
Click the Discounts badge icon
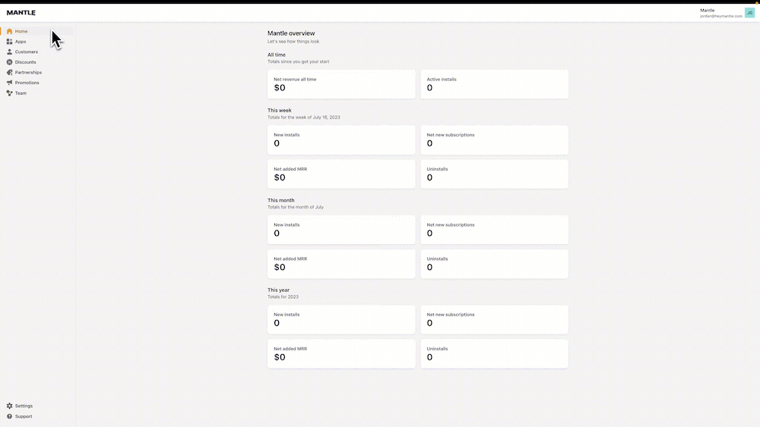[9, 62]
